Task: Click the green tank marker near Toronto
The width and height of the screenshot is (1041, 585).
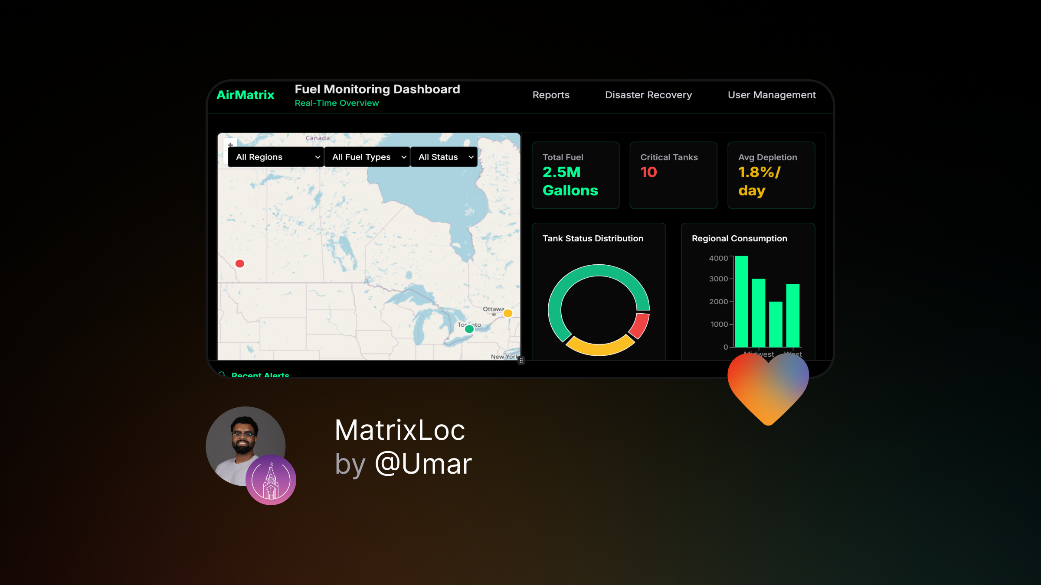Action: (469, 328)
